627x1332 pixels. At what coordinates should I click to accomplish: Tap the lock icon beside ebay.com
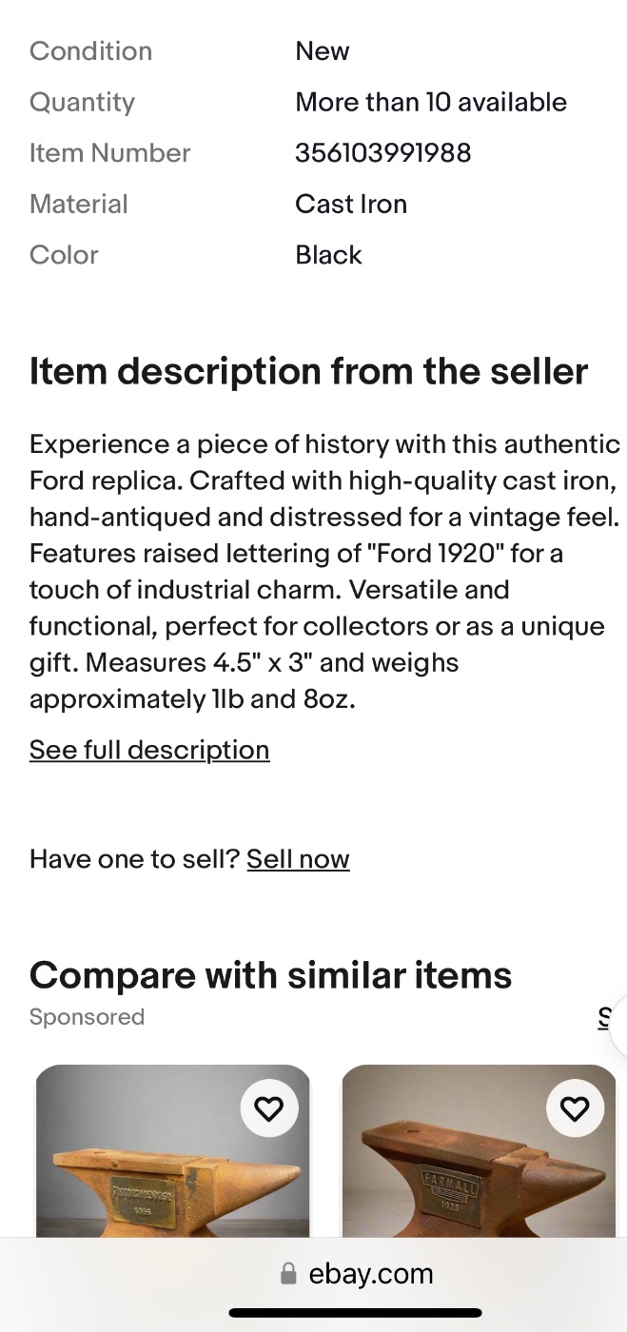[x=288, y=1274]
